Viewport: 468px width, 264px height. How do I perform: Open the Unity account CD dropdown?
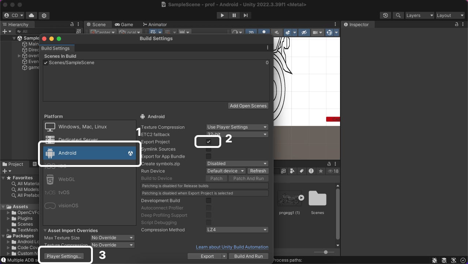tap(14, 15)
